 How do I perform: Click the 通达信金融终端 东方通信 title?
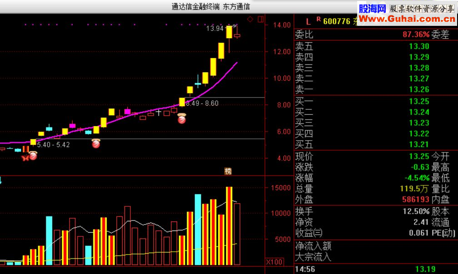click(x=211, y=6)
